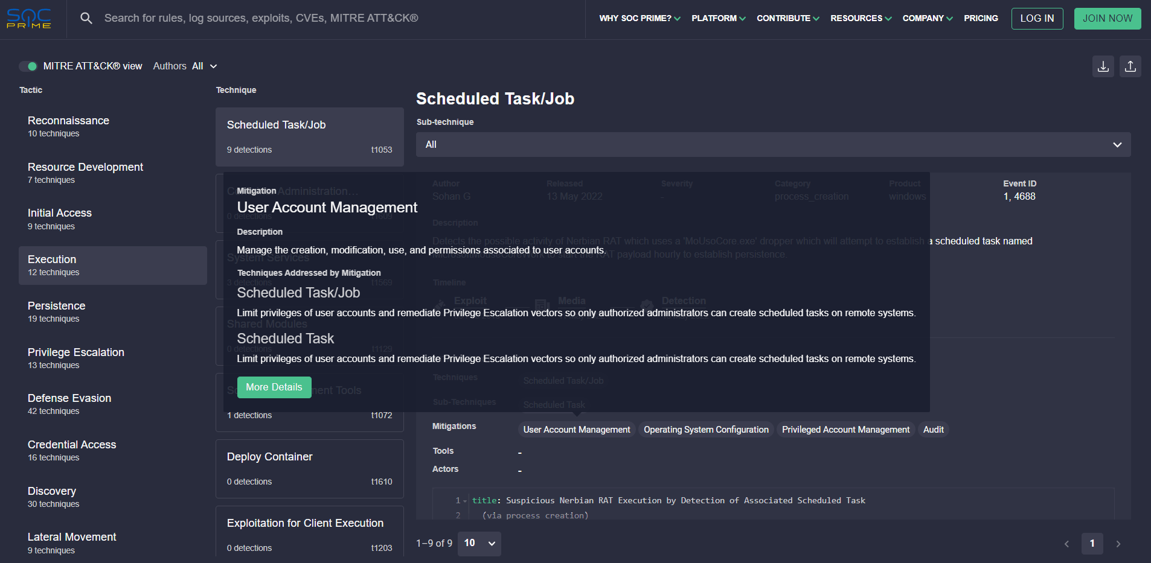Go to next page arrow

[1118, 544]
